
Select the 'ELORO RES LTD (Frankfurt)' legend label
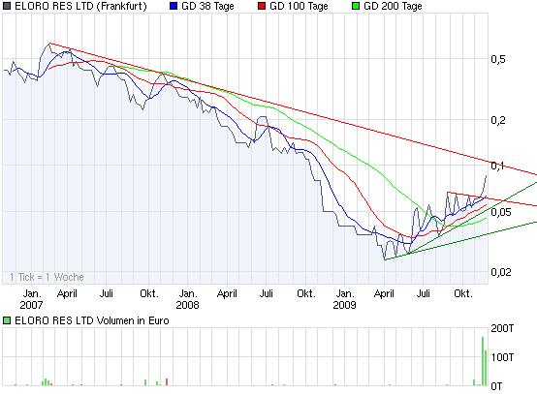click(x=80, y=6)
